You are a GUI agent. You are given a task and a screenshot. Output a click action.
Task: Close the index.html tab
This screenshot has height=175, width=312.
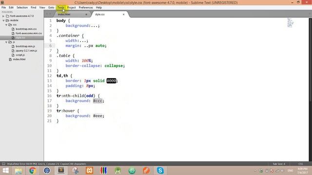[x=86, y=14]
